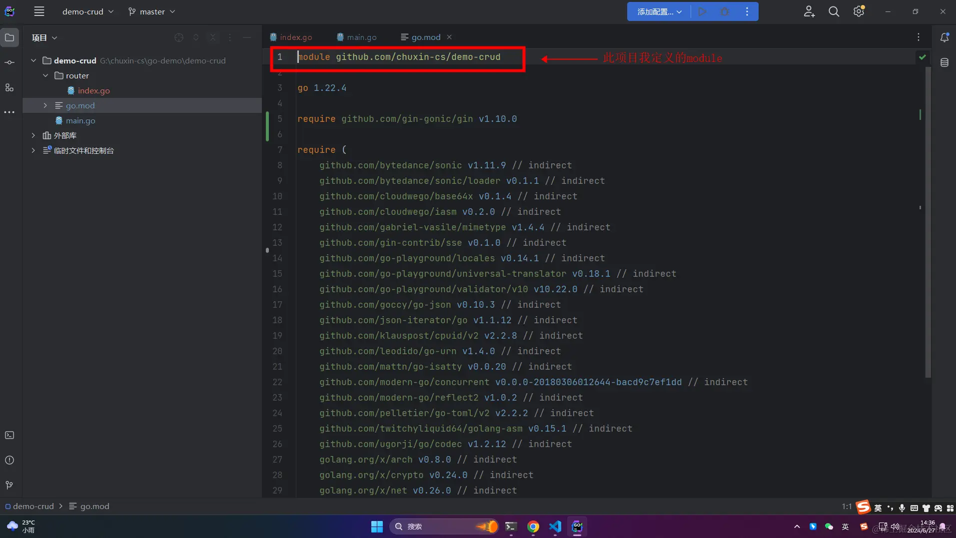
Task: Open Database tool window icon
Action: 945,62
